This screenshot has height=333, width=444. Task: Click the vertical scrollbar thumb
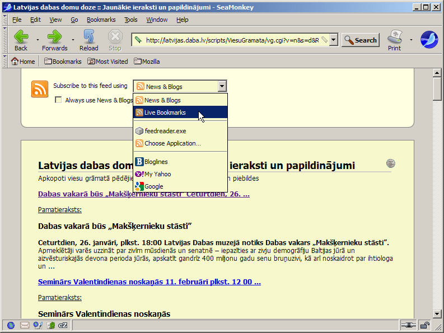click(437, 88)
